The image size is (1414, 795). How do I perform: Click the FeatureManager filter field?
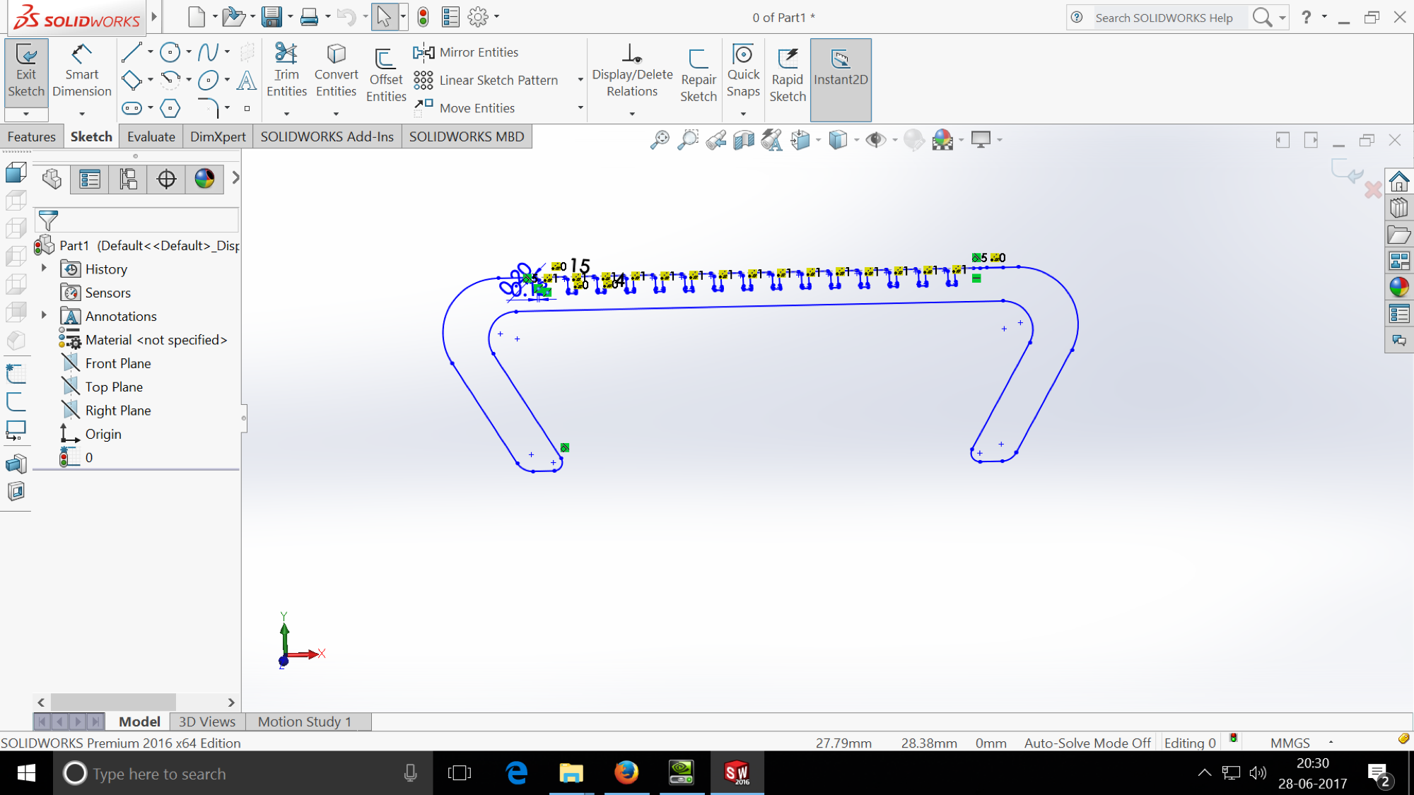[136, 220]
